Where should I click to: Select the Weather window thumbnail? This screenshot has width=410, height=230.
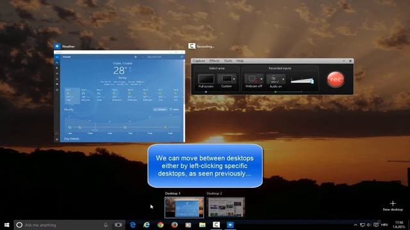(119, 96)
